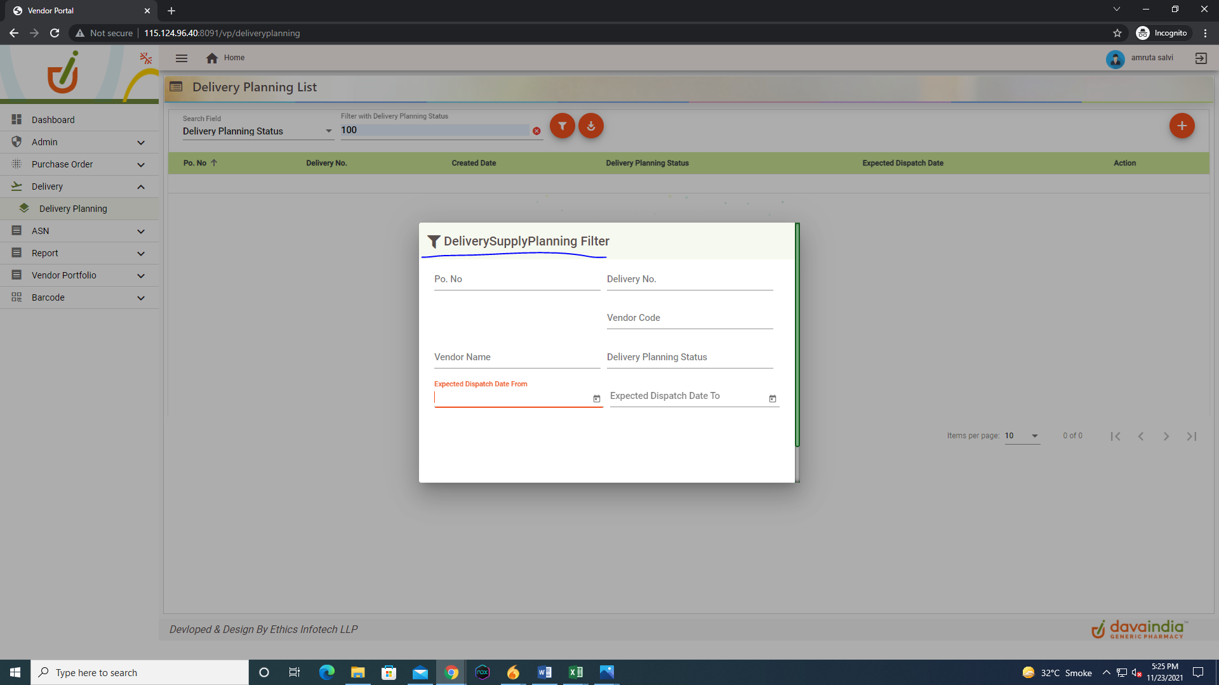Open Excel from the Windows taskbar
Image resolution: width=1219 pixels, height=685 pixels.
[x=575, y=672]
